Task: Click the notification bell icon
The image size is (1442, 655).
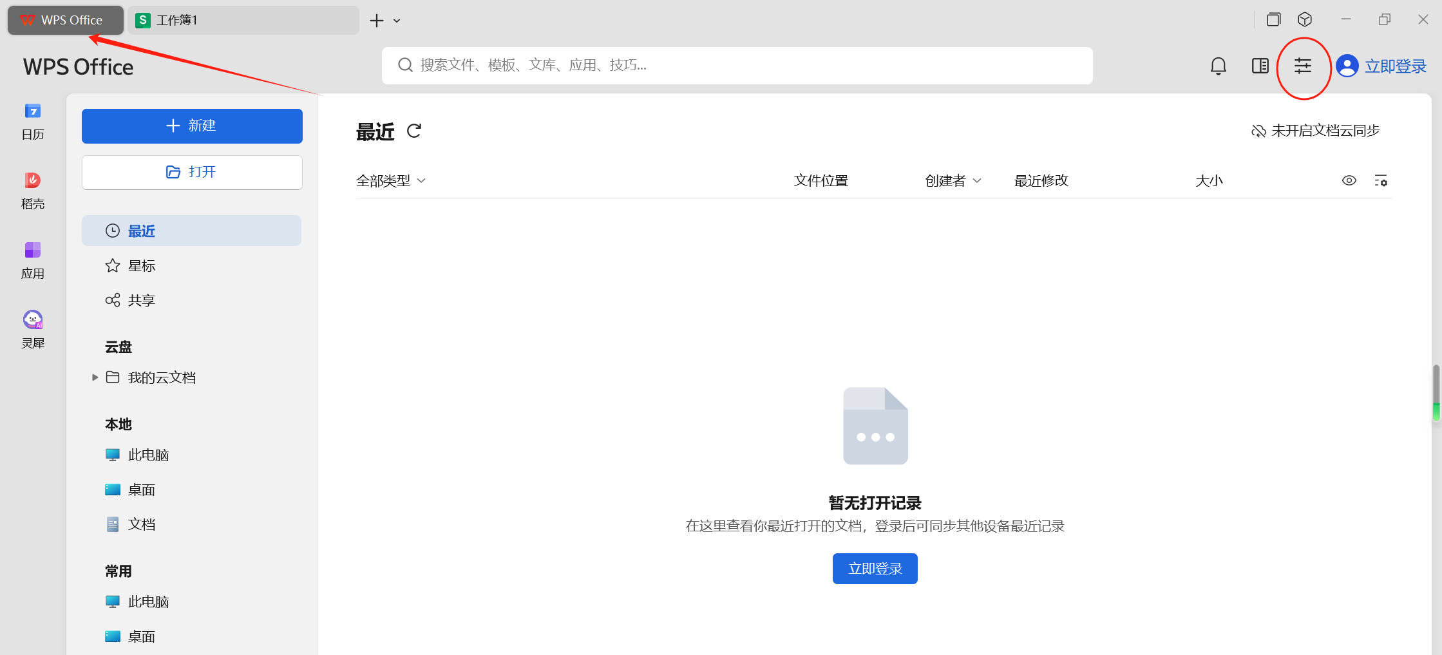Action: click(x=1218, y=66)
